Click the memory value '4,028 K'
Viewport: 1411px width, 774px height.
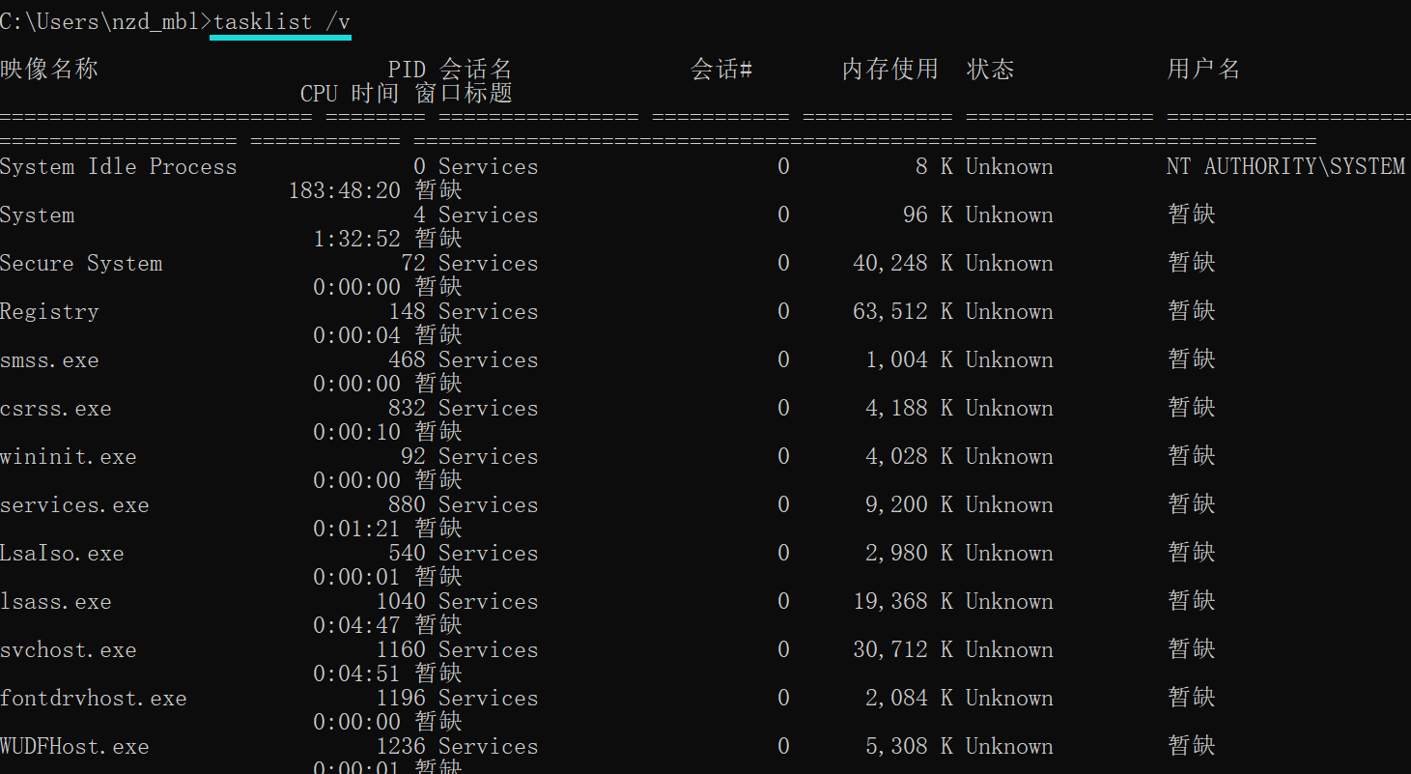pyautogui.click(x=909, y=456)
